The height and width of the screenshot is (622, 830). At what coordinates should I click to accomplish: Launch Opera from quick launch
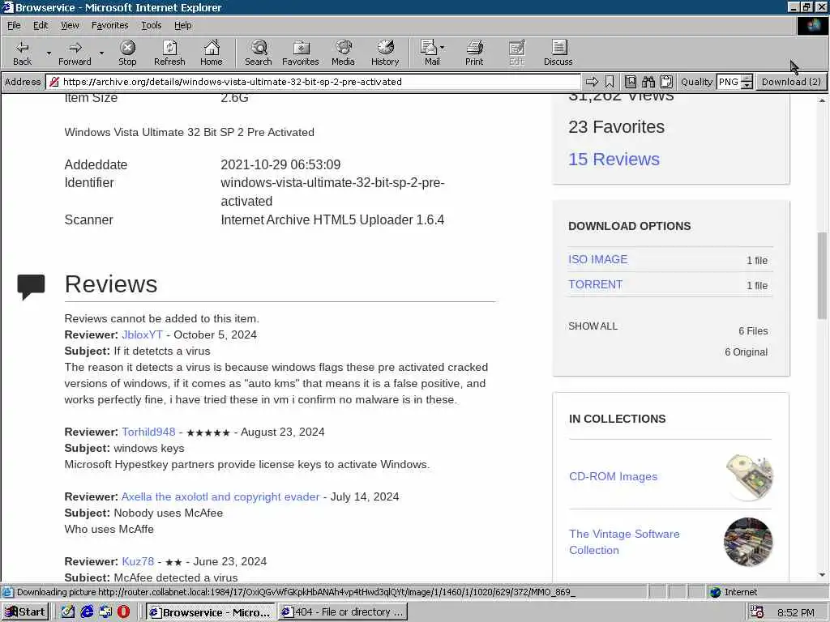click(x=123, y=612)
